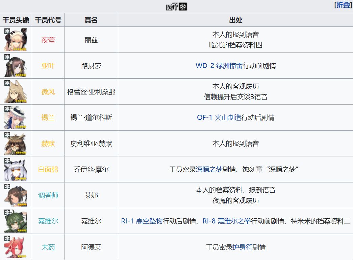Open the 夜莺 operator page link
The image size is (353, 260).
[x=48, y=40]
